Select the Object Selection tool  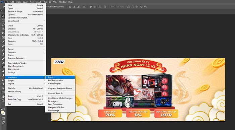[3, 29]
